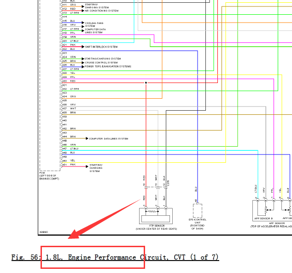Click POWER TOPS & NAVIGATION SYSTEMS text
The image size is (292, 273).
(108, 66)
